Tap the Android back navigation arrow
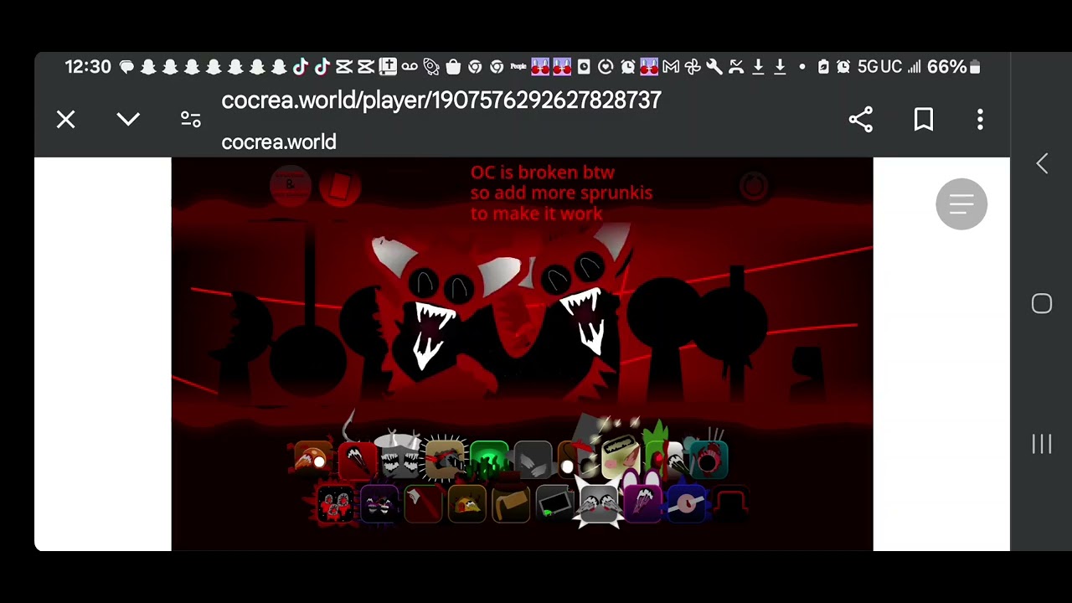Image resolution: width=1072 pixels, height=603 pixels. coord(1042,163)
